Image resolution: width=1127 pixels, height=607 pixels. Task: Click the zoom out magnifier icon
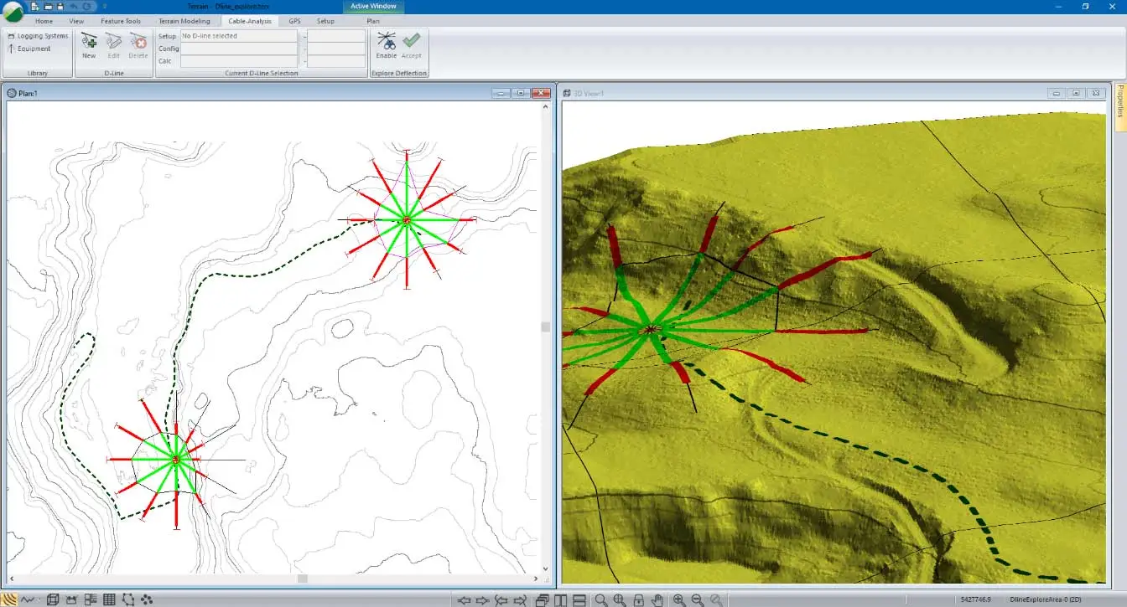(x=697, y=599)
